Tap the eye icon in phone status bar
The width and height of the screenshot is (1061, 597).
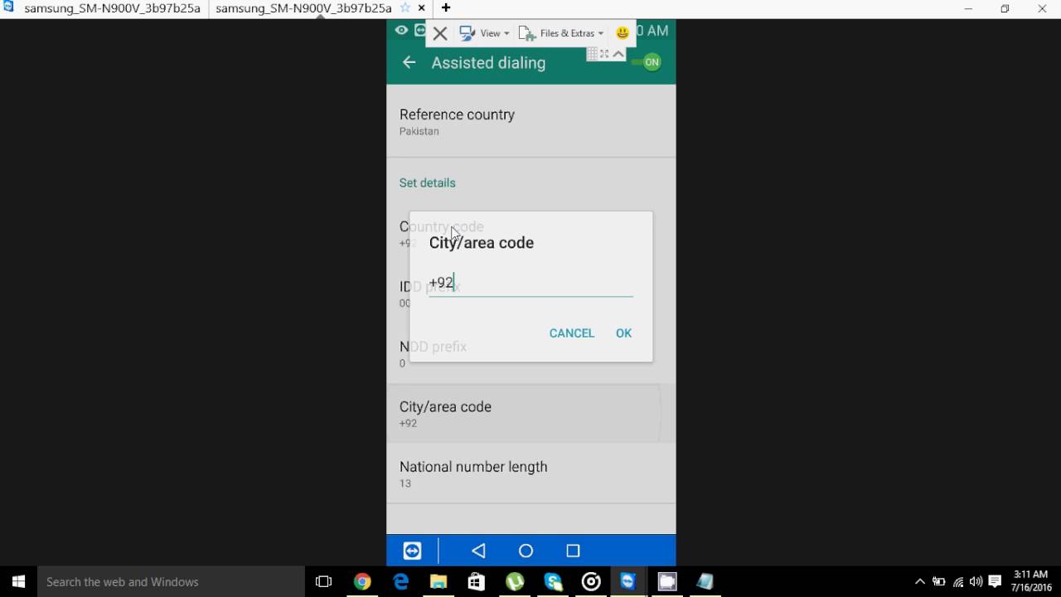point(401,30)
